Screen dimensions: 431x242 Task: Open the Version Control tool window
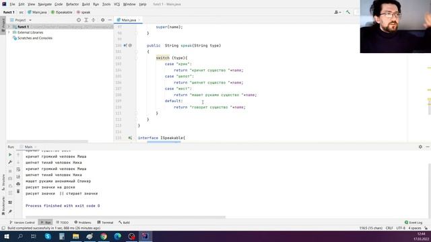click(x=22, y=223)
